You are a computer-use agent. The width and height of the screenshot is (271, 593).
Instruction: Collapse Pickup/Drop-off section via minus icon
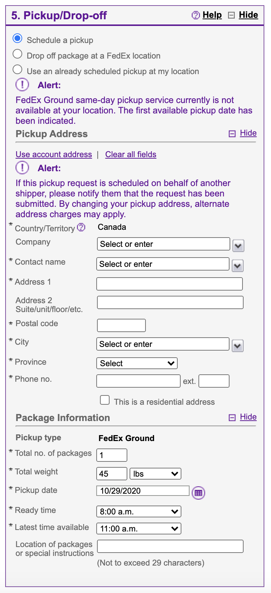coord(231,15)
